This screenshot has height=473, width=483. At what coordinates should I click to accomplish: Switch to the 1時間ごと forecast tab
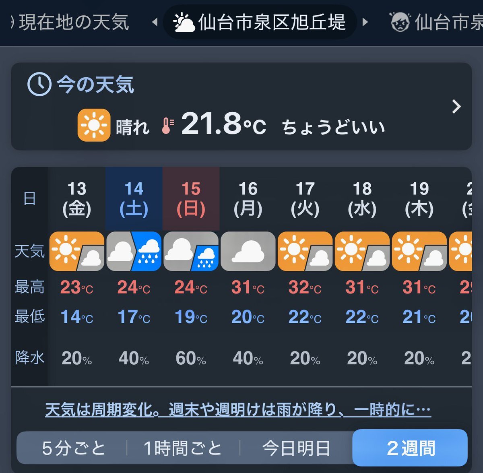pos(183,448)
